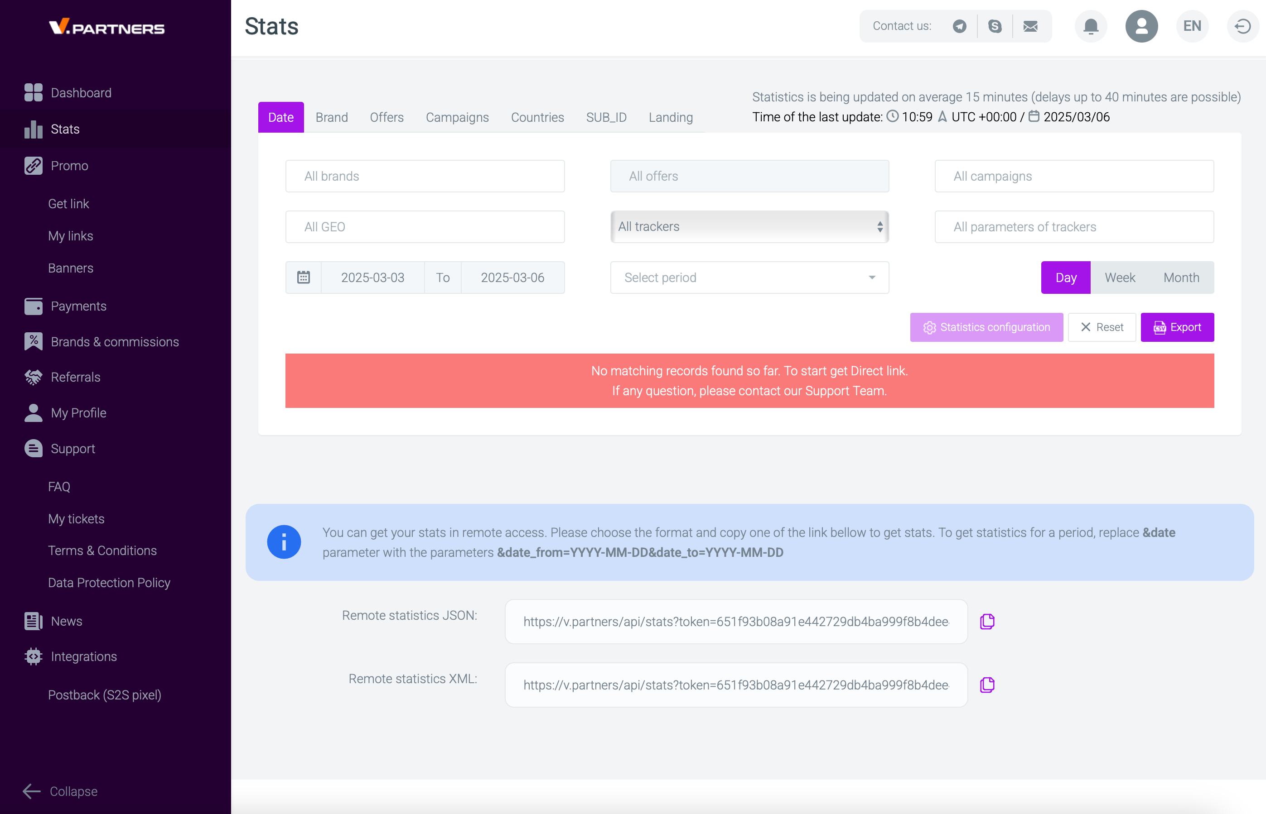Click the Export CSV button
Screen dimensions: 1266x814
(1177, 327)
